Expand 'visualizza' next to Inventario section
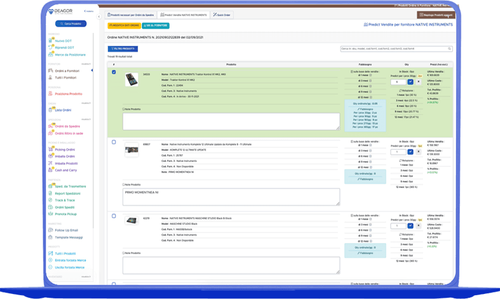 (86, 276)
